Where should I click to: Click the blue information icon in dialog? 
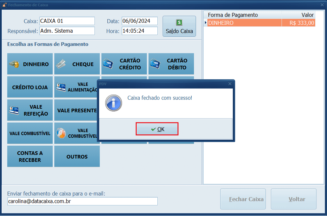coord(114,103)
